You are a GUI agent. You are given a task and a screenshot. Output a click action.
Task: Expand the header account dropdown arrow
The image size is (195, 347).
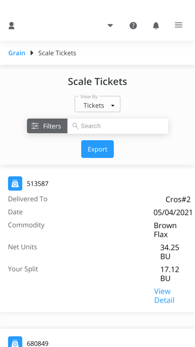pyautogui.click(x=110, y=25)
